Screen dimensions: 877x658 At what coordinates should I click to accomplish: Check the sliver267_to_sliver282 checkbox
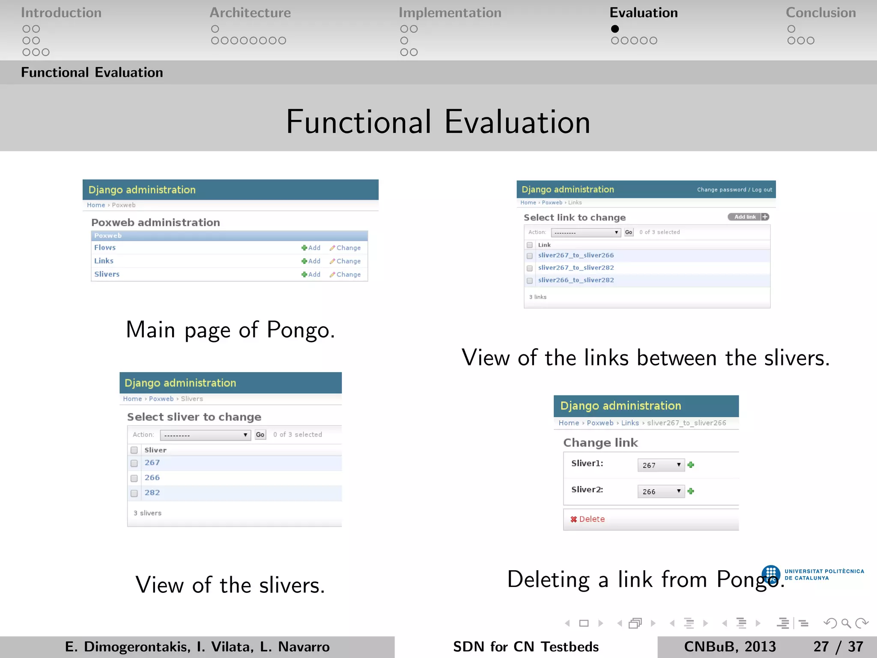tap(530, 268)
